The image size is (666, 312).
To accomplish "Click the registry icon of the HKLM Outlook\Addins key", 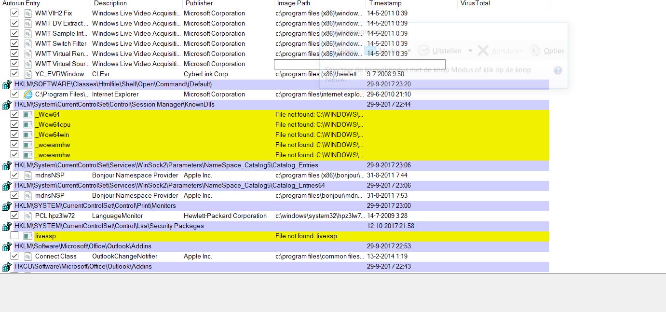I will click(x=6, y=246).
